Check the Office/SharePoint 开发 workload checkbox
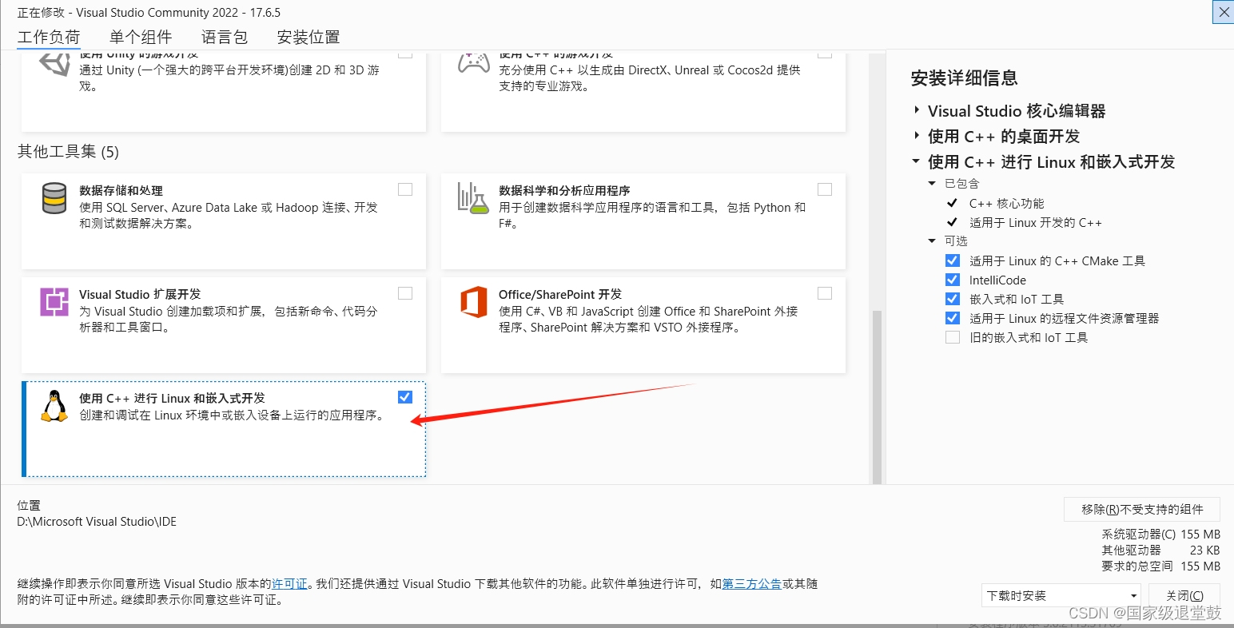This screenshot has height=628, width=1234. [825, 293]
